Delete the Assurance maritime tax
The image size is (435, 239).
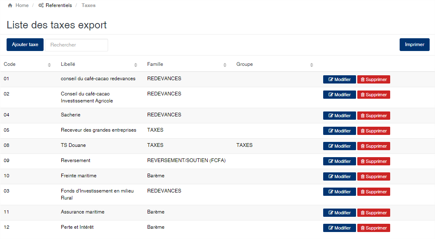tap(373, 213)
